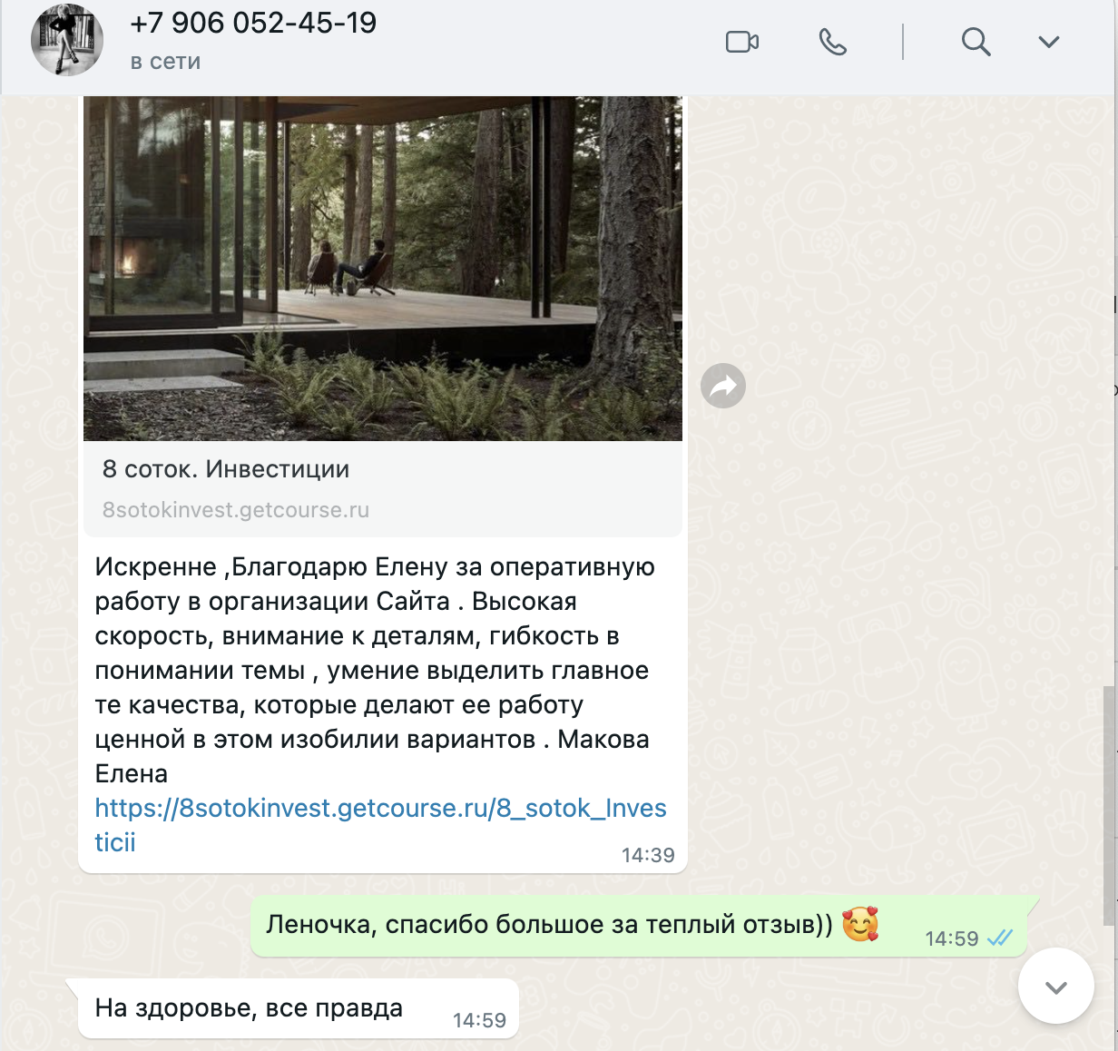
Task: Click the double-check read receipt on sent message
Action: 999,938
